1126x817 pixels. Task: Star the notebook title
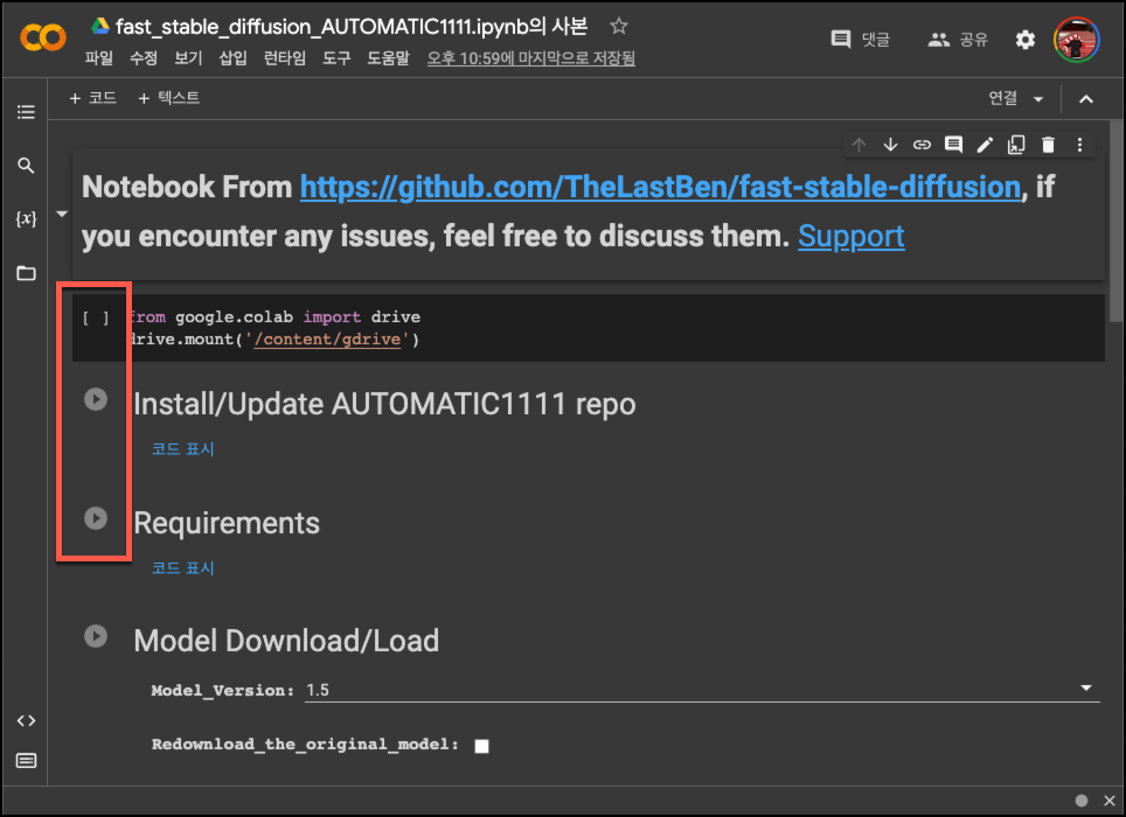click(x=618, y=26)
